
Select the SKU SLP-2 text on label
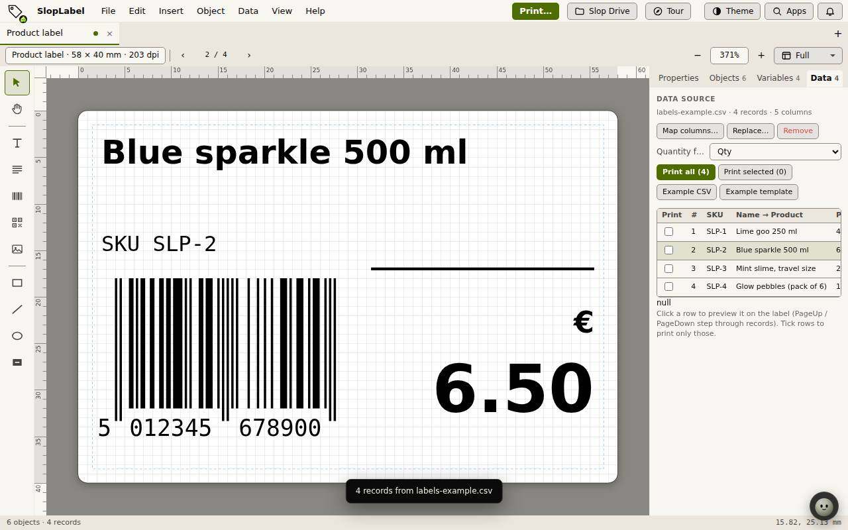[159, 244]
